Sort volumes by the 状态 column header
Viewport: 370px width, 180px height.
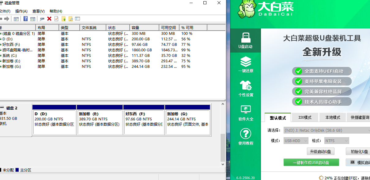(x=118, y=28)
